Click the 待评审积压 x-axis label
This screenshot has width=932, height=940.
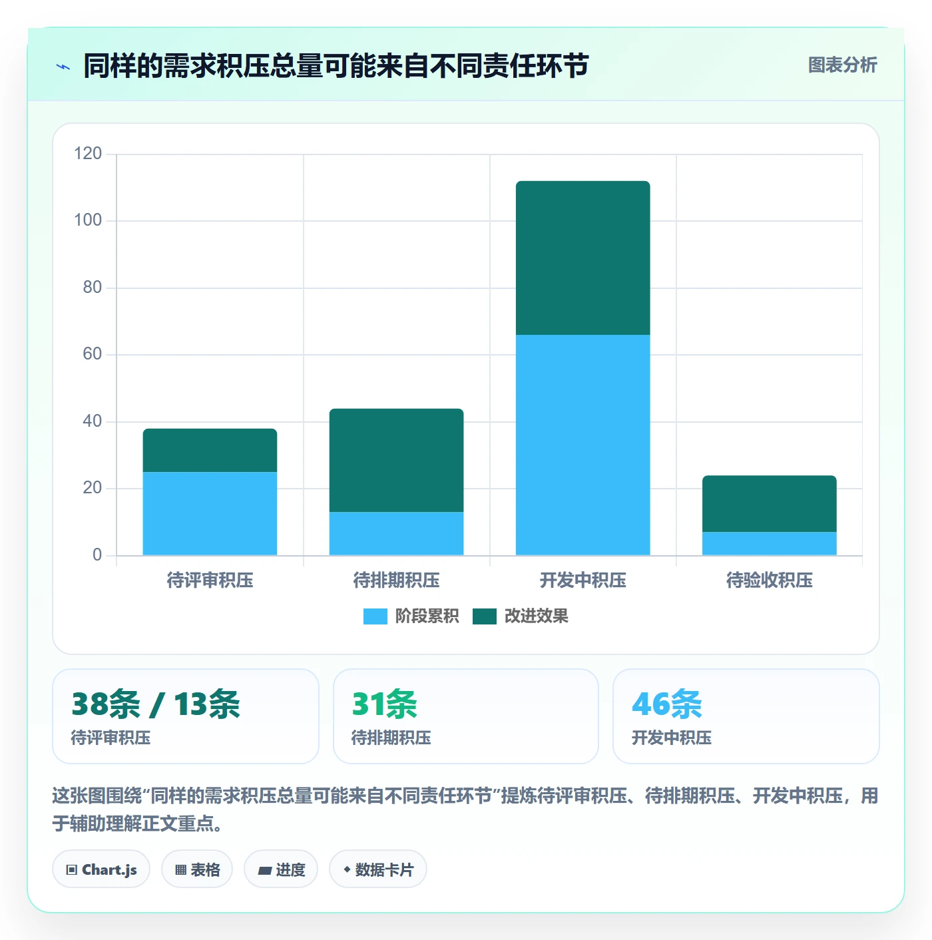(210, 581)
